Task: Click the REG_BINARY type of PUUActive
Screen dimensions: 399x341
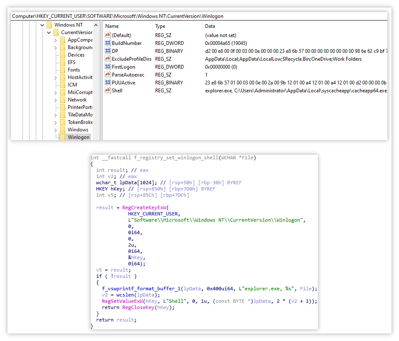Action: 169,82
